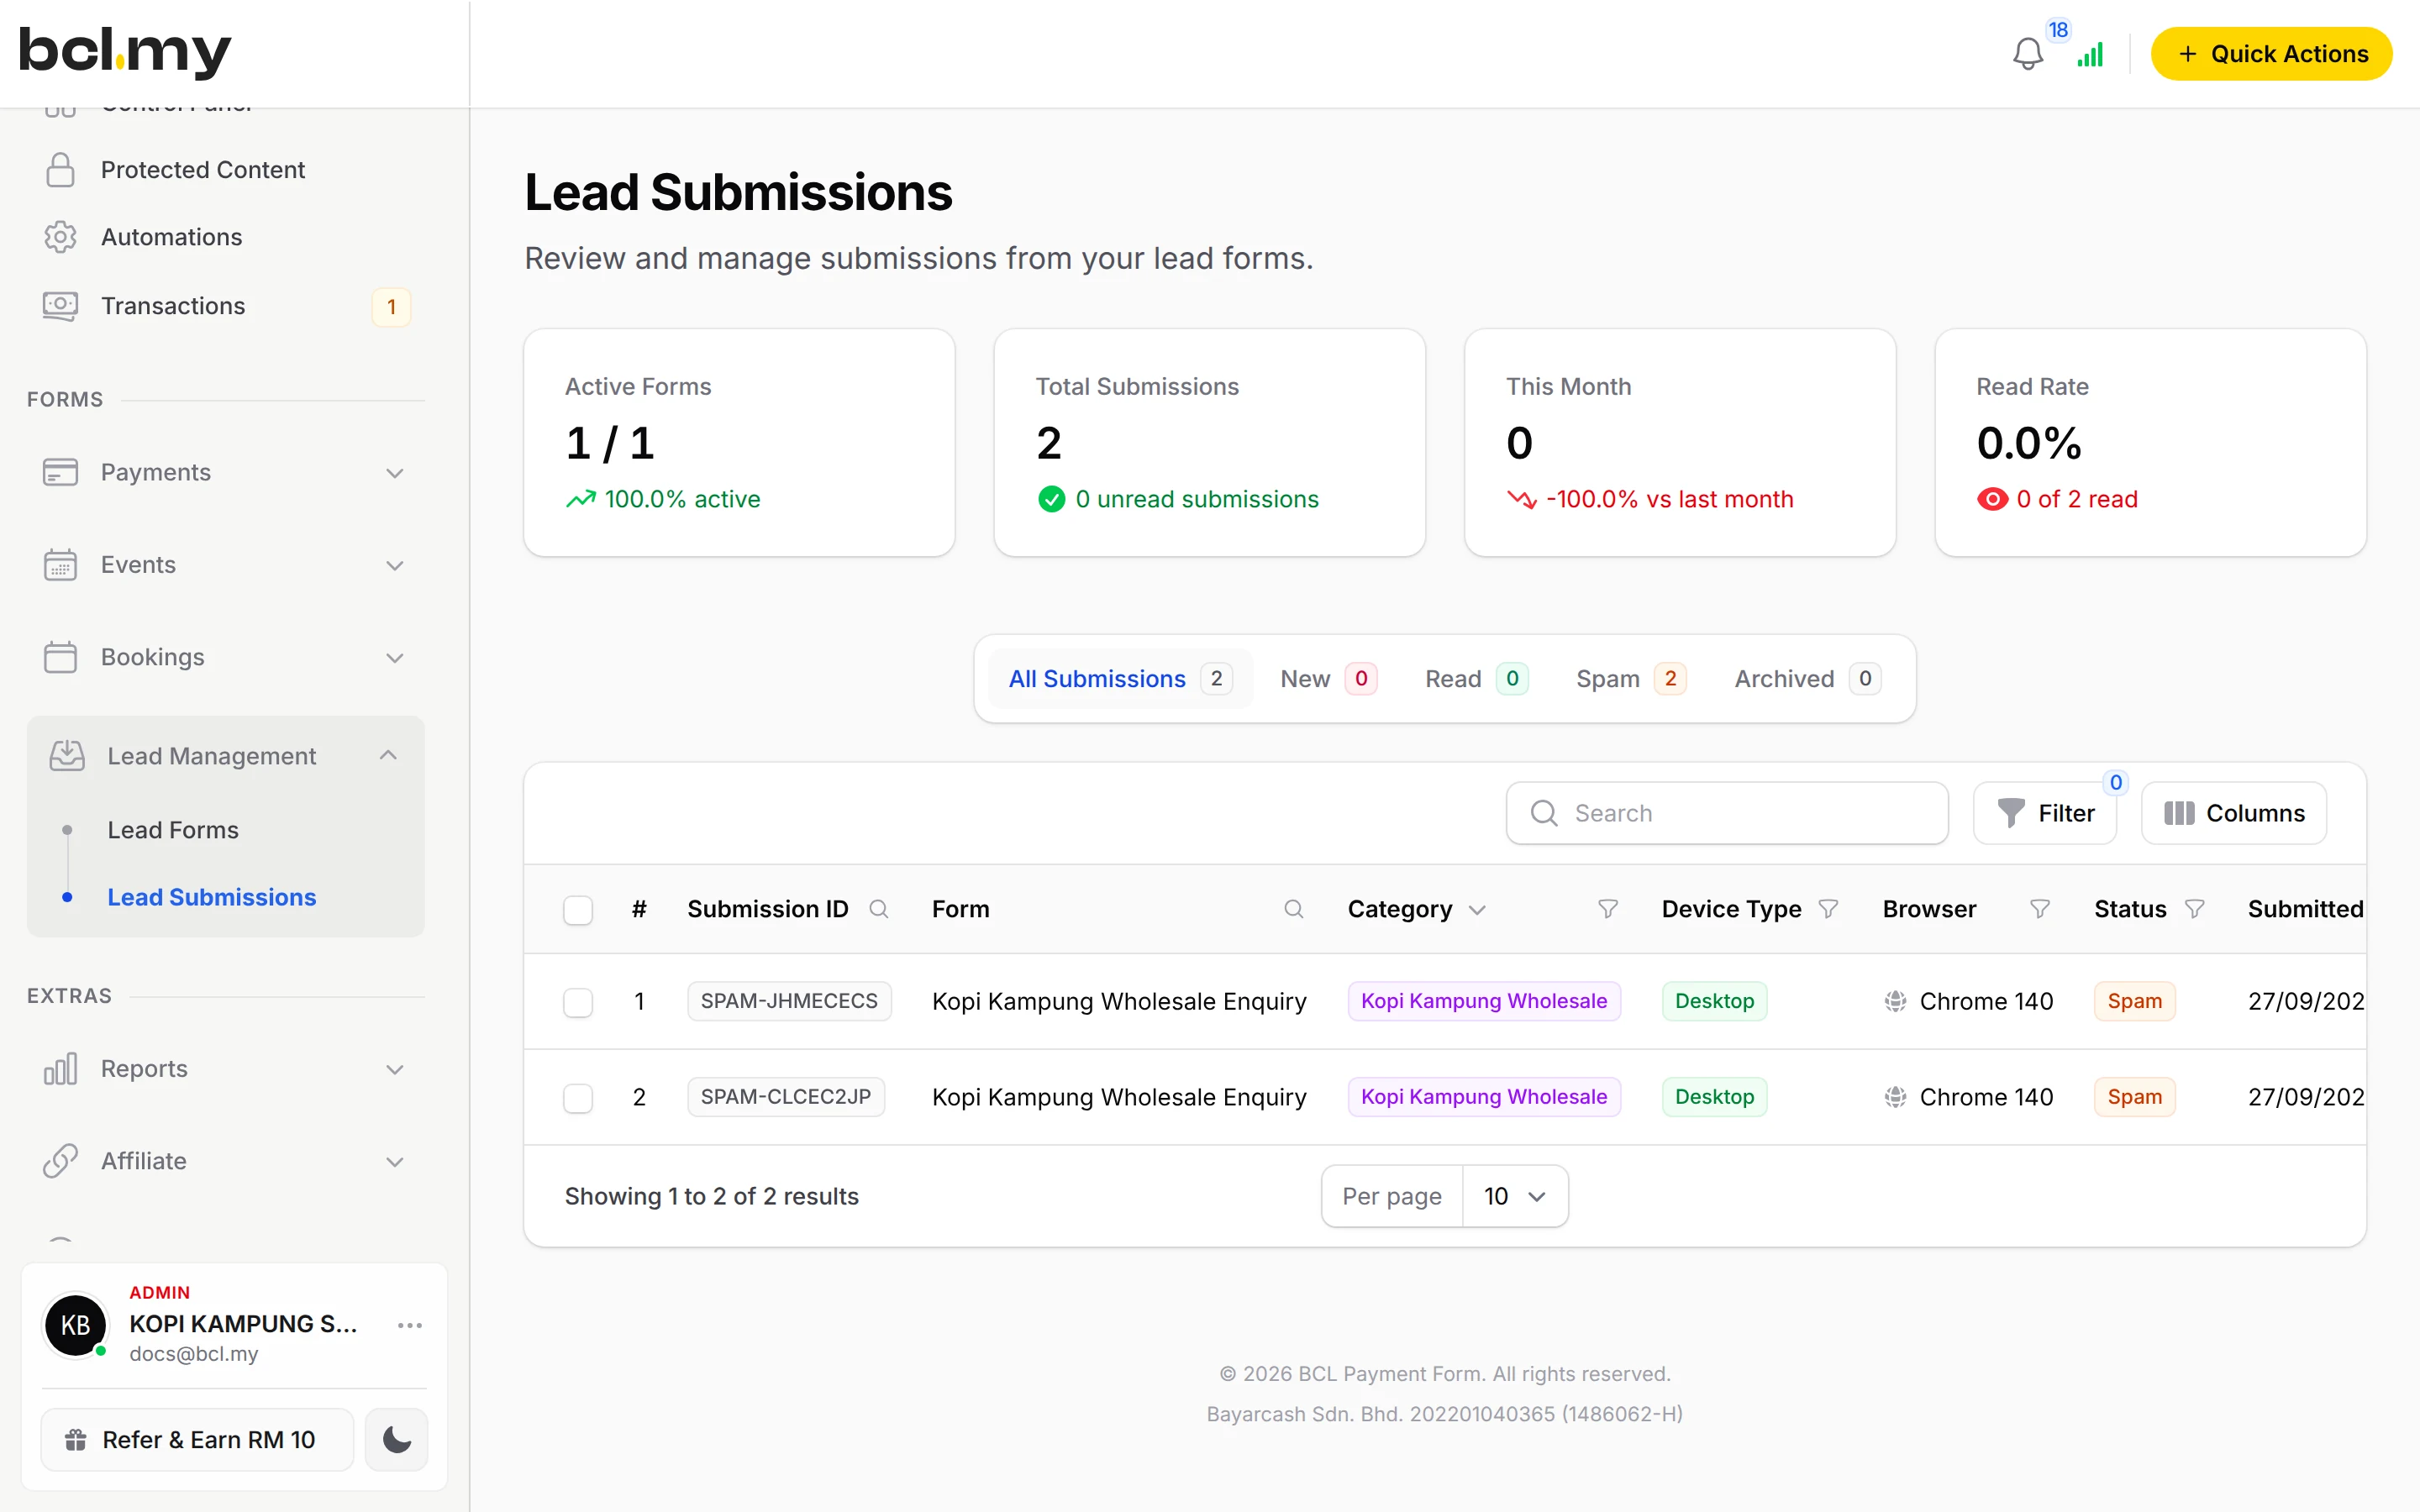Expand the Bookings menu chevron
This screenshot has width=2420, height=1512.
point(395,658)
